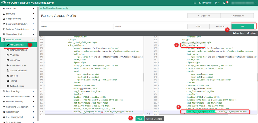Open ZTNA Destinations menu item
Image resolution: width=258 pixels, height=123 pixels.
click(x=19, y=50)
